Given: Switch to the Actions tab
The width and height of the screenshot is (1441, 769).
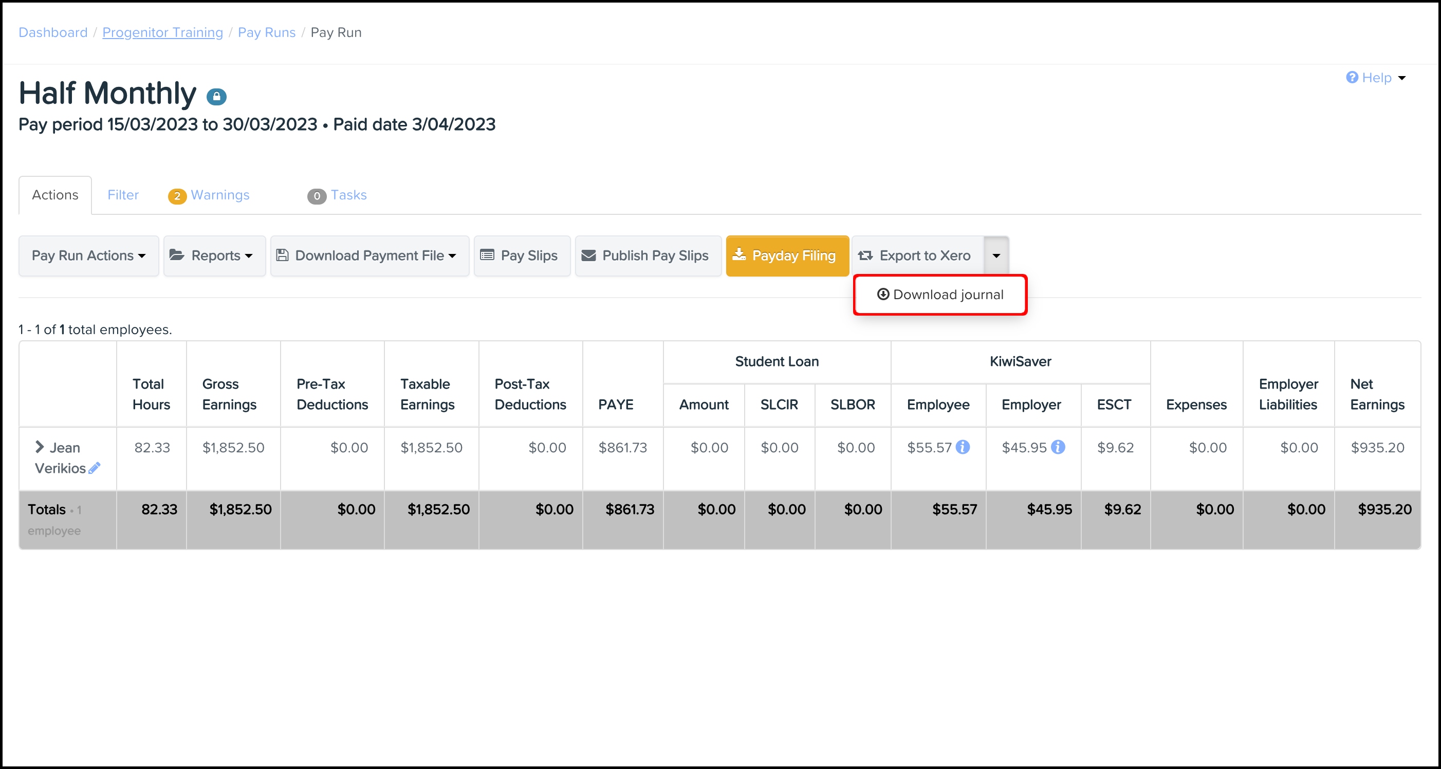Looking at the screenshot, I should [55, 195].
